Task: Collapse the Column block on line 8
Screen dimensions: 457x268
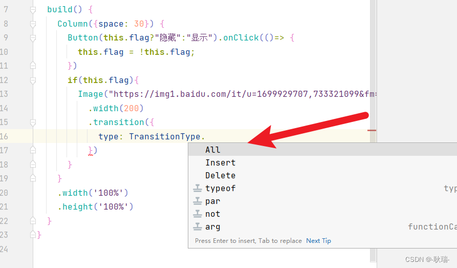Action: click(x=33, y=24)
